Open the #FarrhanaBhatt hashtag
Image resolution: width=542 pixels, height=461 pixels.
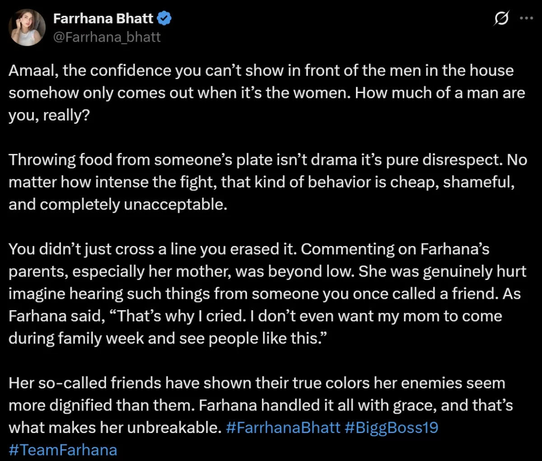281,427
